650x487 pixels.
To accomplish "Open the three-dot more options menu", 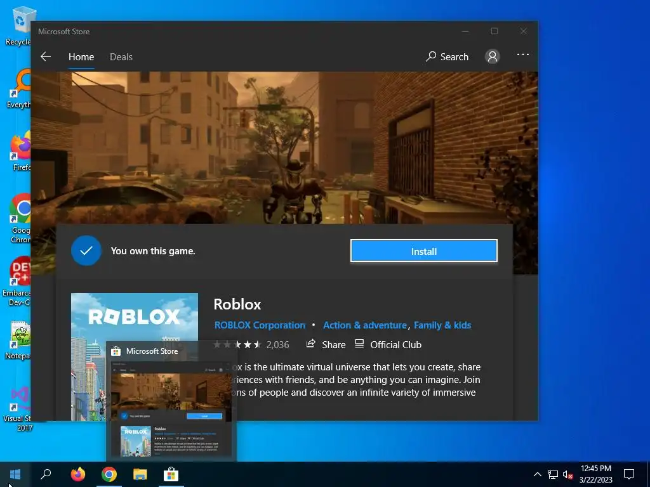I will click(523, 55).
